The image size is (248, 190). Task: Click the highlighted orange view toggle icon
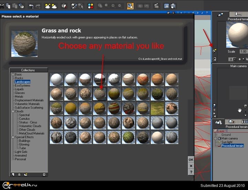[130, 6]
